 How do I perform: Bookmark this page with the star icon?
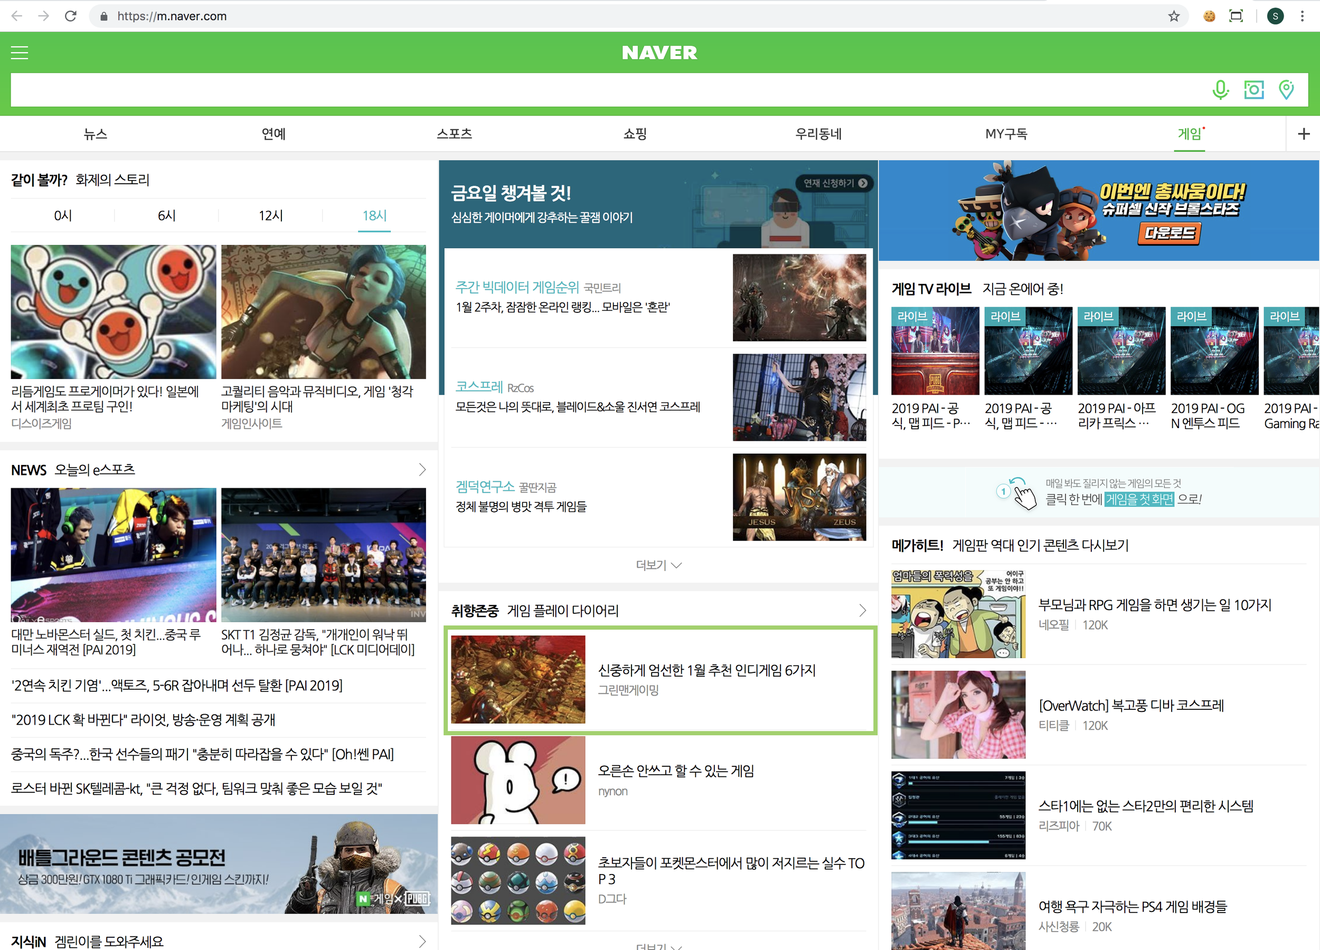tap(1174, 16)
